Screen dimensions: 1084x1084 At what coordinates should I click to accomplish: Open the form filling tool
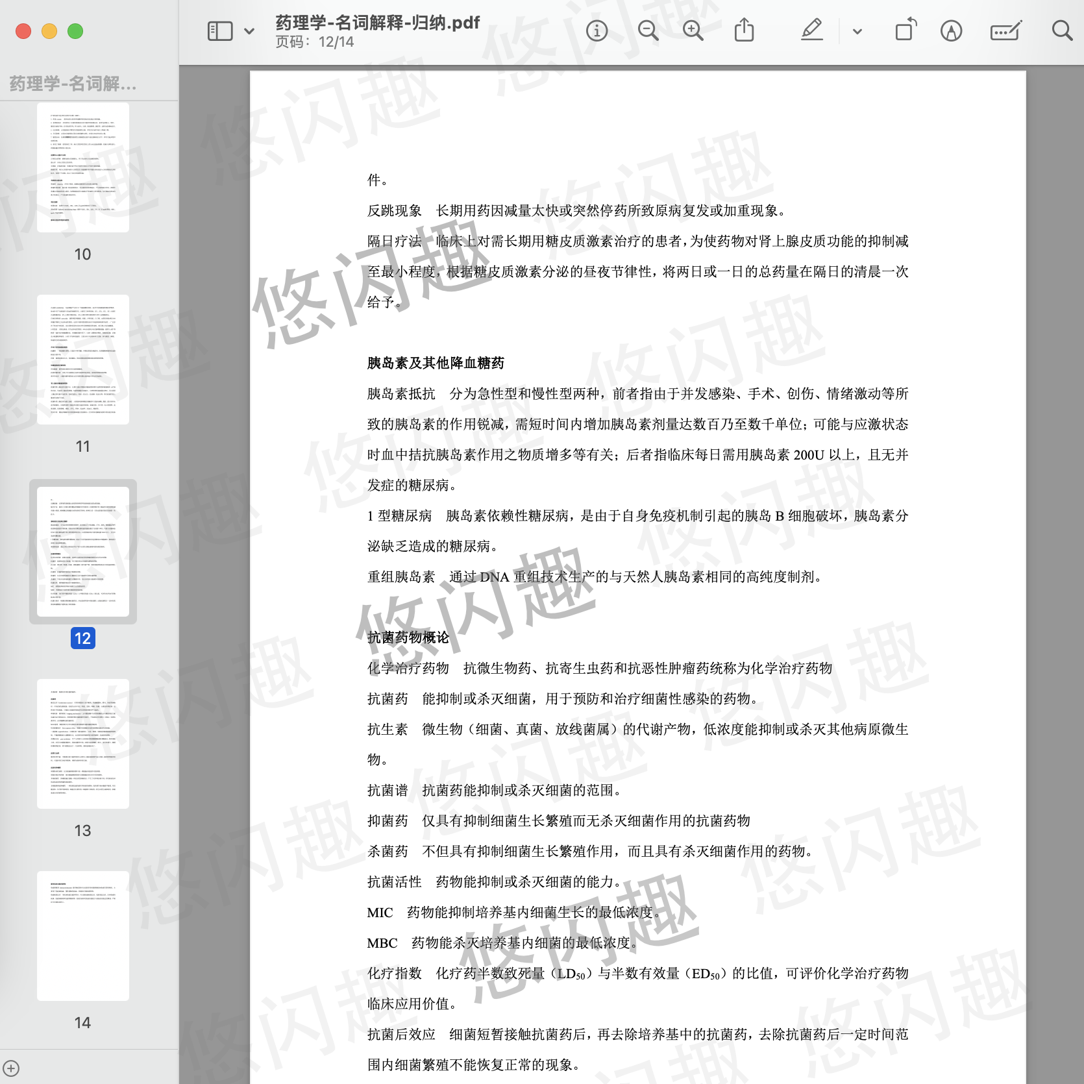[x=1005, y=31]
